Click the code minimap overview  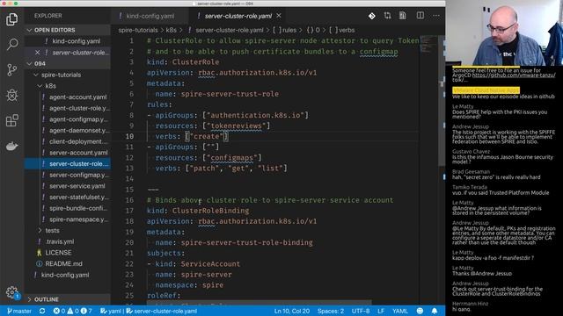click(x=428, y=44)
